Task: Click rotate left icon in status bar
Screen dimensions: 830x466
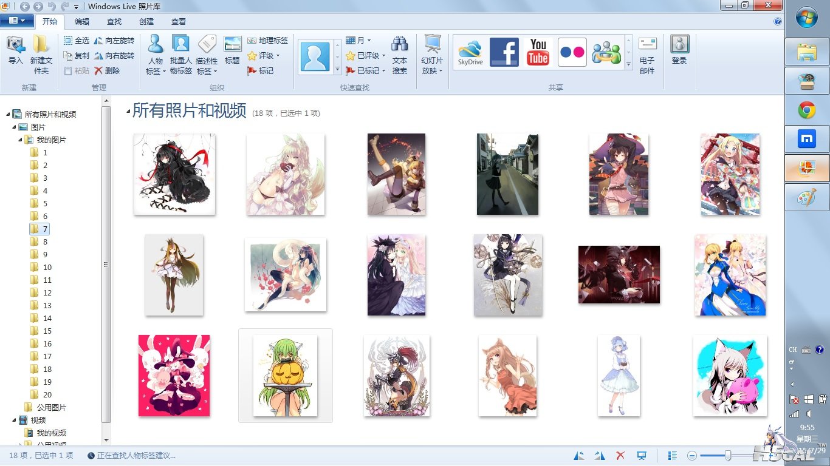Action: coord(579,456)
